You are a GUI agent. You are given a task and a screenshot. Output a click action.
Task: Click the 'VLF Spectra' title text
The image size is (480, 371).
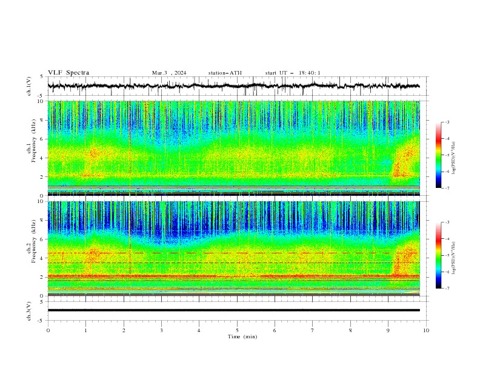point(68,73)
